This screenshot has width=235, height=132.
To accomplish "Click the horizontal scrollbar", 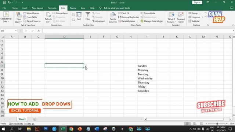I will (x=185, y=119).
